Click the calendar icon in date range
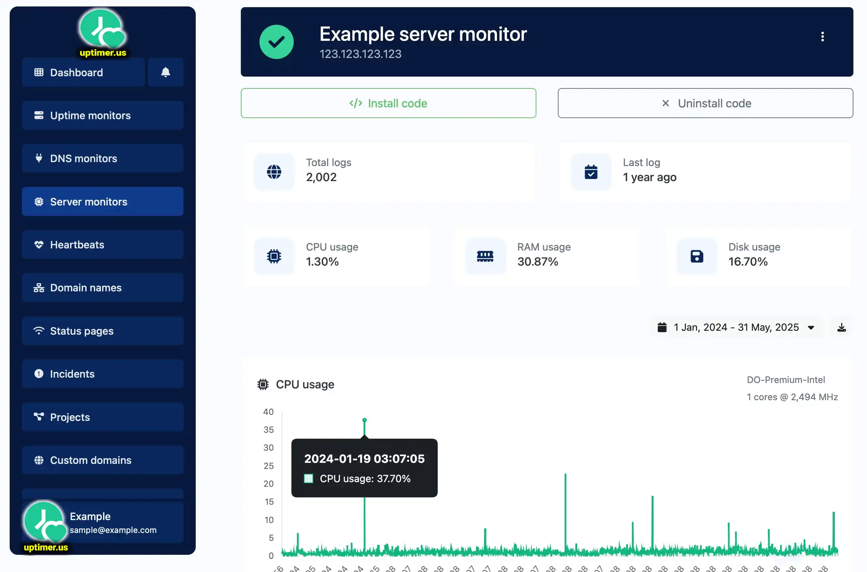Screen dimensions: 867x572 point(662,327)
